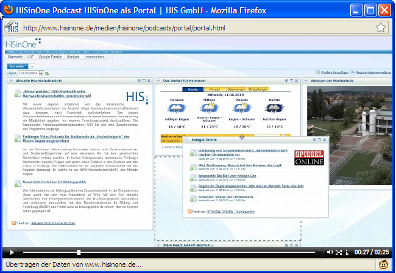Click RSS feed icon in Spiegel Online portlet
The image size is (396, 273).
189,212
